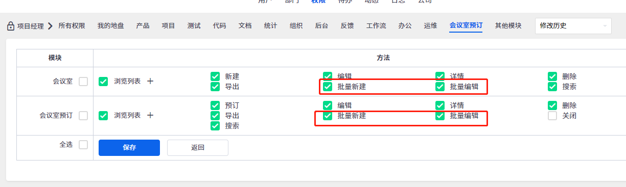Click the plus icon in 会议室 row
This screenshot has width=626, height=187.
(x=150, y=81)
